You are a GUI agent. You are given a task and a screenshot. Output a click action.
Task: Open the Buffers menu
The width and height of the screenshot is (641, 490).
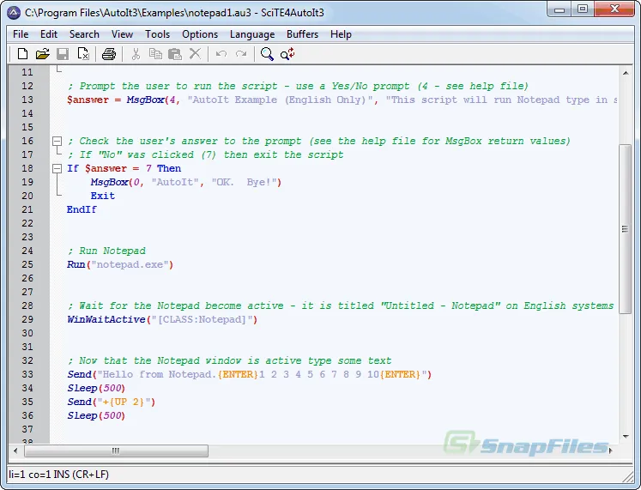tap(303, 34)
